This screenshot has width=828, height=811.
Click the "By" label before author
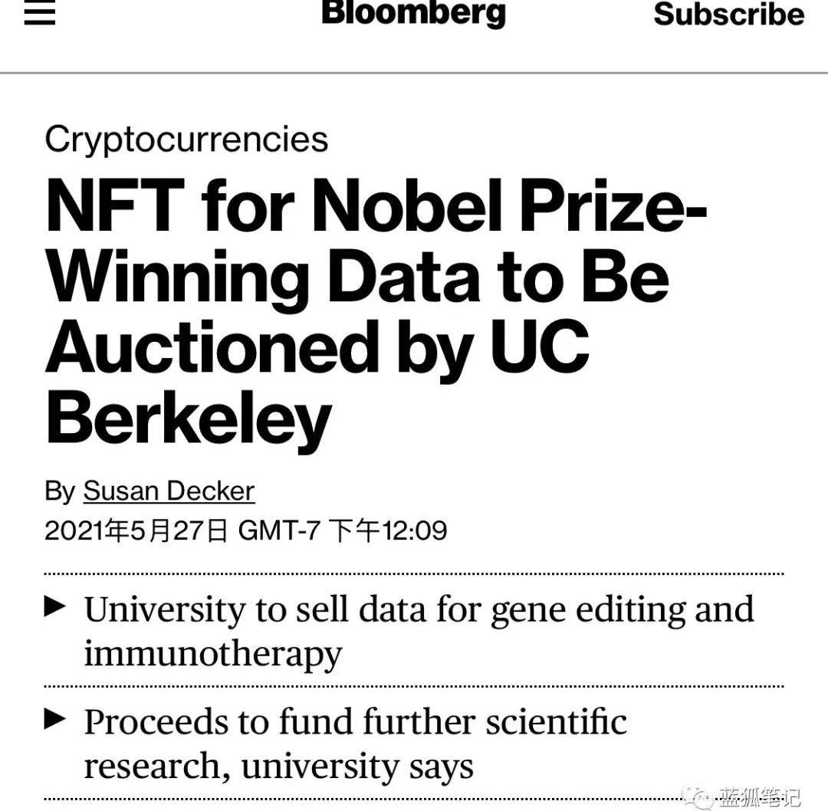[60, 491]
